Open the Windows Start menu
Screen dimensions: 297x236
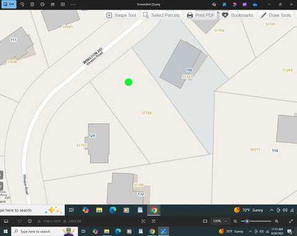6,232
